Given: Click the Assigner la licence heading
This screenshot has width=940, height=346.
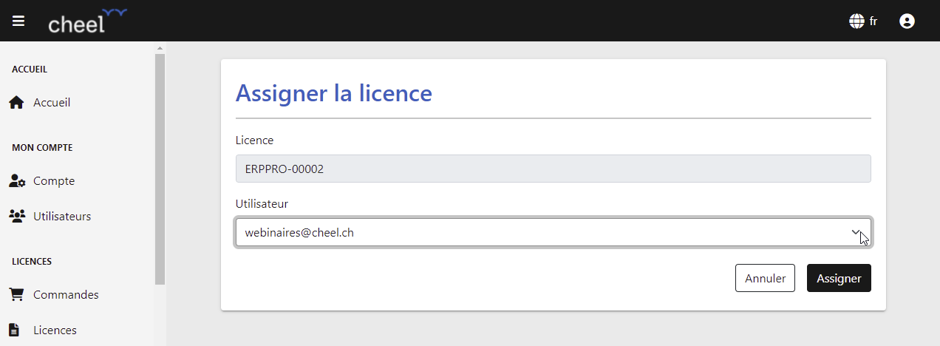Looking at the screenshot, I should pyautogui.click(x=333, y=93).
